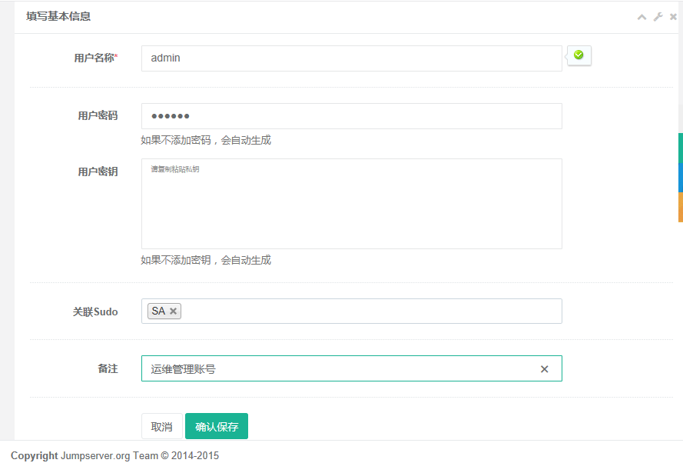Remove the SA tag from 关联Sudo
The image size is (683, 463).
tap(173, 311)
